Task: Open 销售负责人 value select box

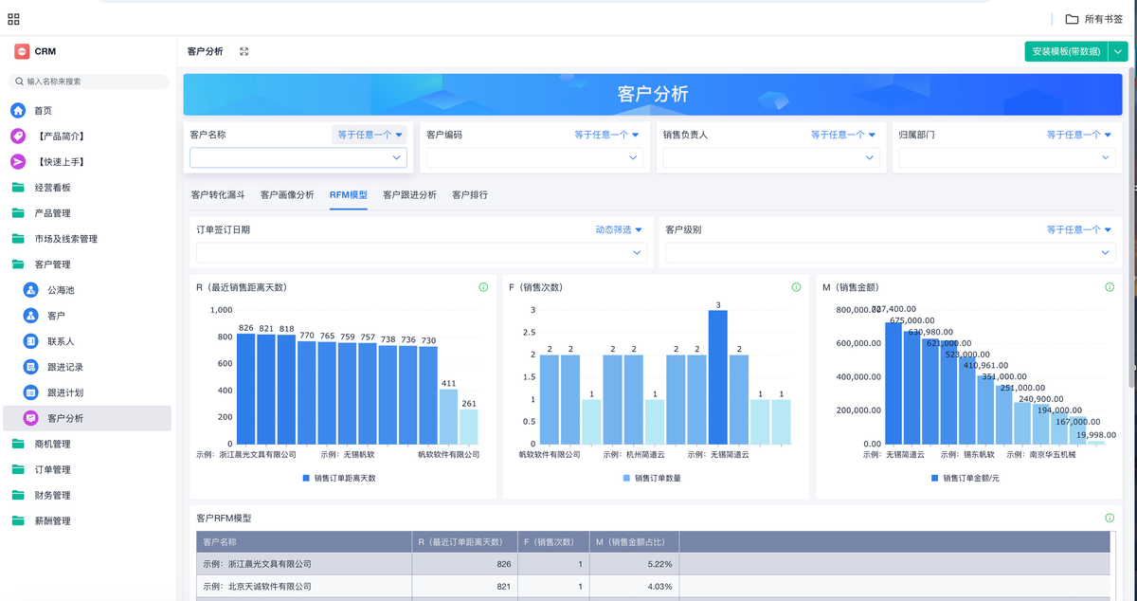Action: click(x=771, y=157)
